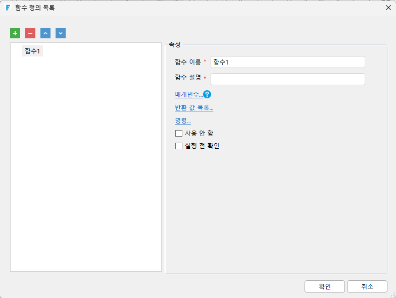Click the F app logo in title bar

click(8, 8)
